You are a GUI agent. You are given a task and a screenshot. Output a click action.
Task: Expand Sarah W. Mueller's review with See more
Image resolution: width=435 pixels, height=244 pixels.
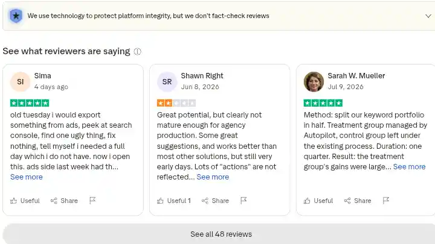tap(409, 167)
